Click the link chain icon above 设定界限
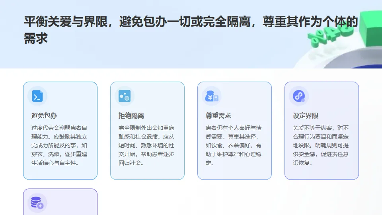382x215 pixels. pos(299,96)
